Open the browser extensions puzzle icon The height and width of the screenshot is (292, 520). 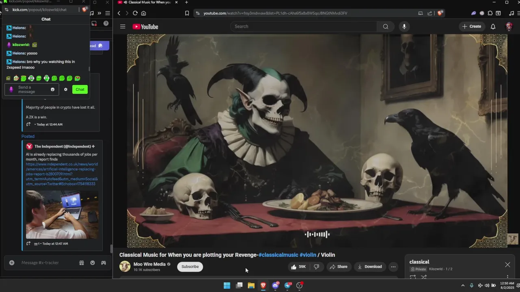tap(490, 13)
